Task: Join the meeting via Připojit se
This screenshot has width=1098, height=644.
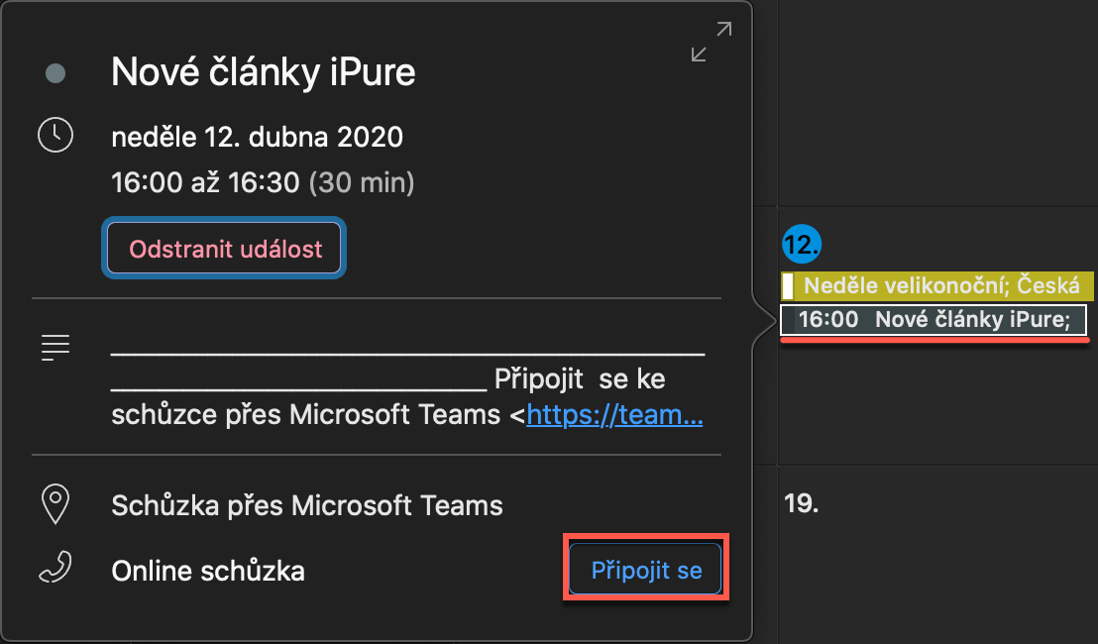Action: pyautogui.click(x=646, y=570)
